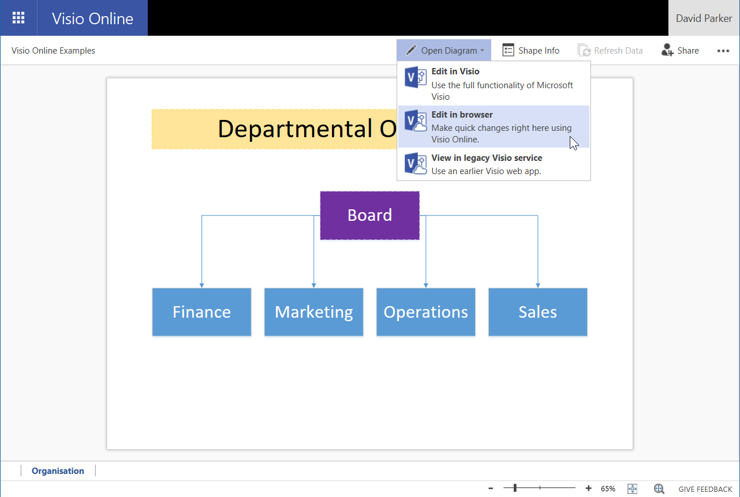Open the Office app launcher grid

point(18,17)
